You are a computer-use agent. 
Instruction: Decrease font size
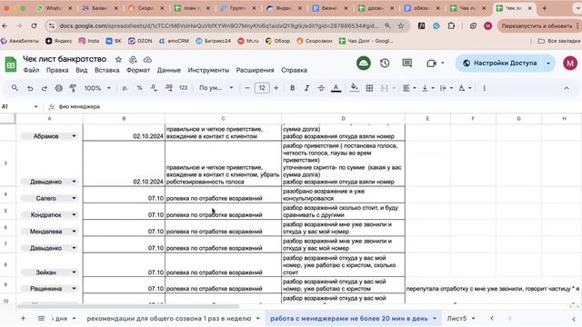tap(247, 88)
